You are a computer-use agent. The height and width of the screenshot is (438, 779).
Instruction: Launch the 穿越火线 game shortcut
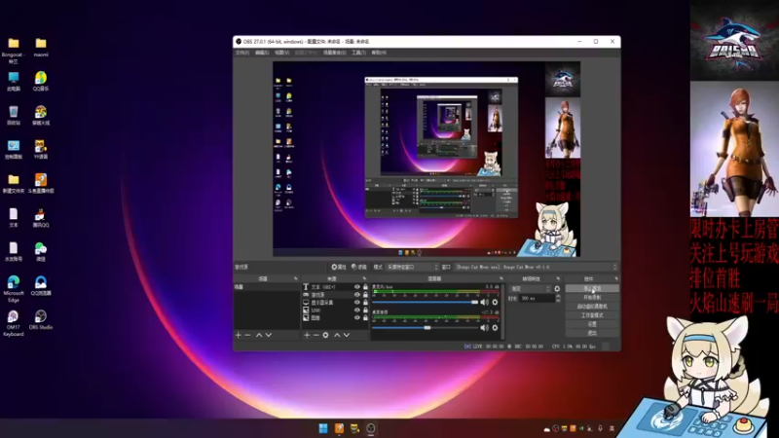[x=41, y=115]
